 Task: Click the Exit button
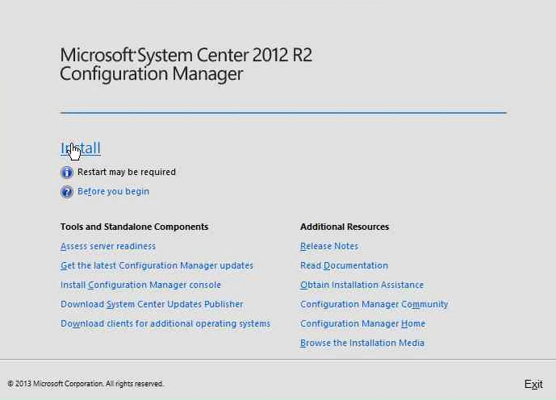click(x=533, y=384)
